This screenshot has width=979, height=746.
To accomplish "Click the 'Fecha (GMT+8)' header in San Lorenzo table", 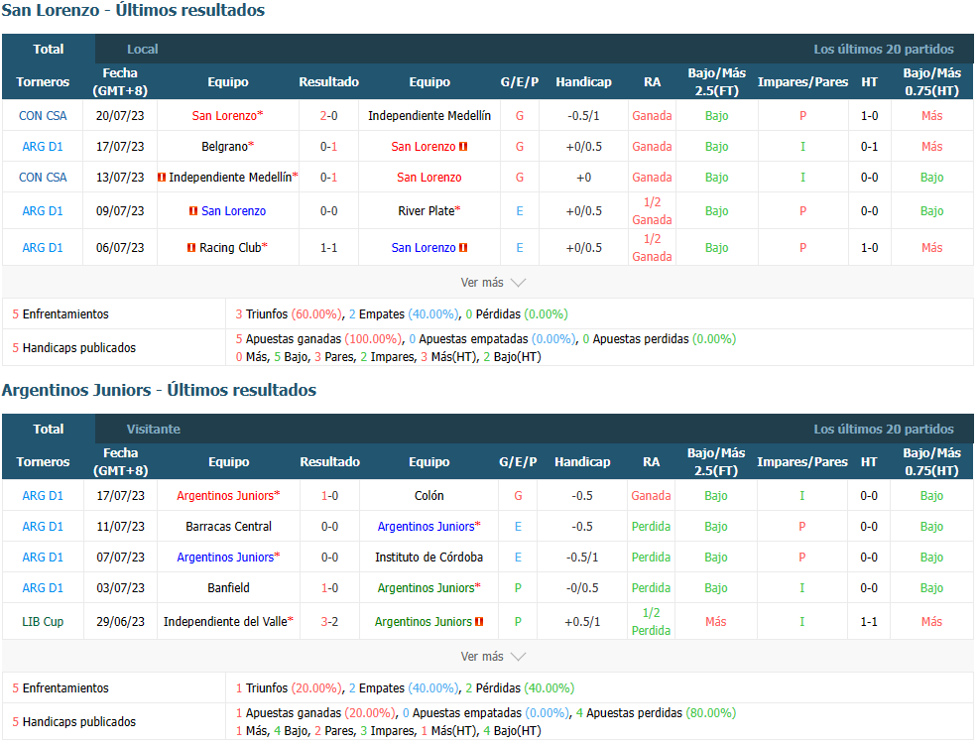I will (x=120, y=81).
